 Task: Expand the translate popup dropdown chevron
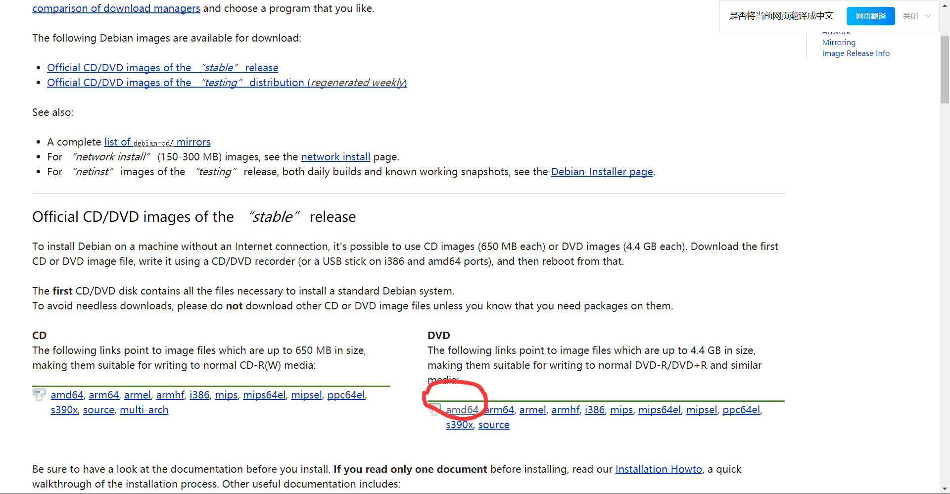coord(928,16)
